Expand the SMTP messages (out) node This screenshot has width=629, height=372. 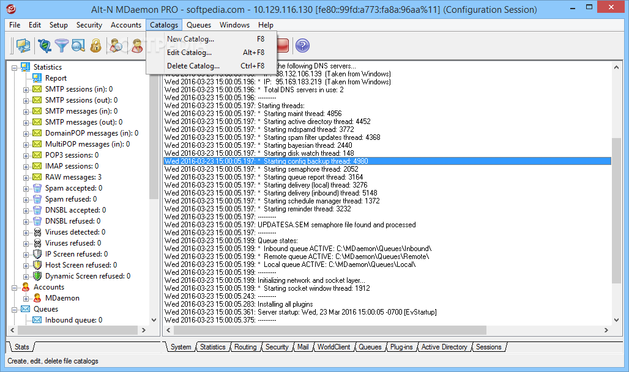26,123
